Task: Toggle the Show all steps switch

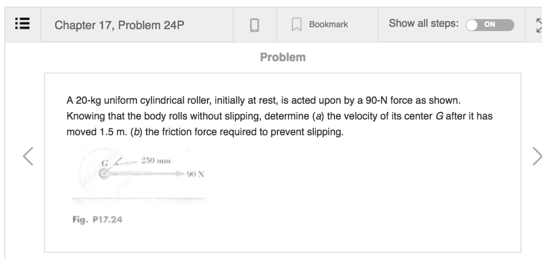Action: 490,25
